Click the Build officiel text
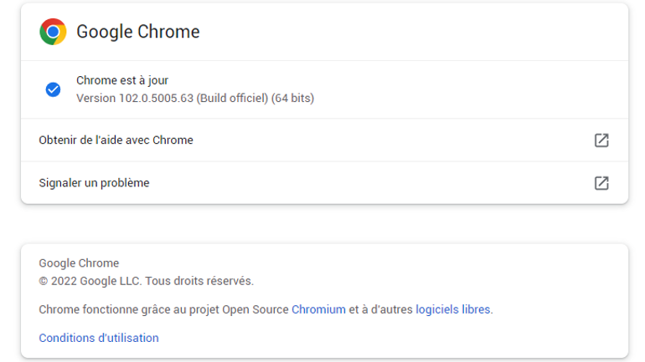The height and width of the screenshot is (362, 645). coord(232,98)
